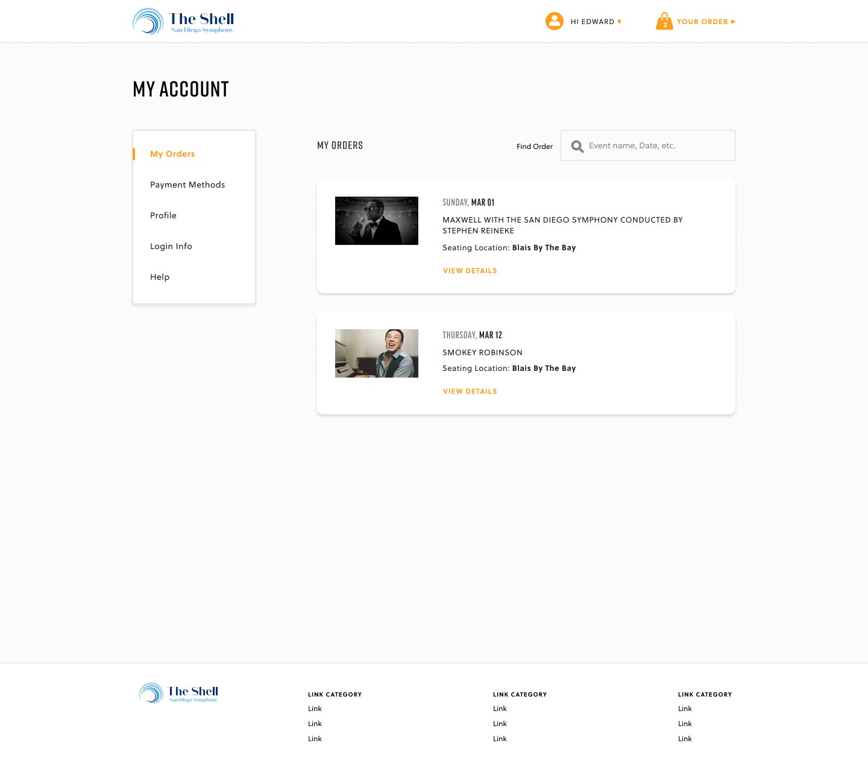Click the Smokey Robinson event thumbnail
Viewport: 868px width, 784px height.
(377, 353)
